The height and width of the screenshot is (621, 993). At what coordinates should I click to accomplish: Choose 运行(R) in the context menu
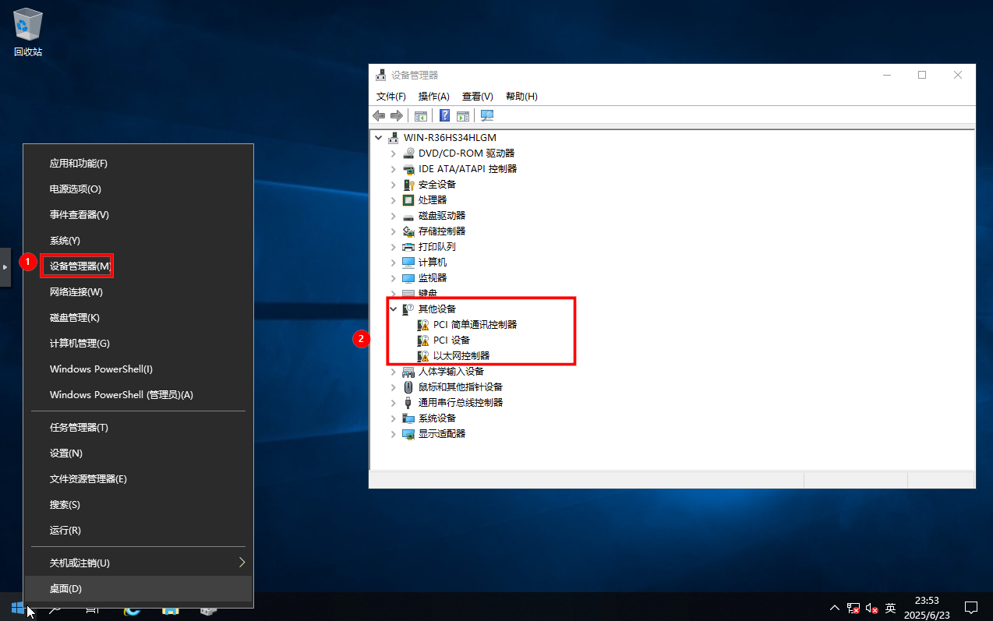pyautogui.click(x=138, y=530)
